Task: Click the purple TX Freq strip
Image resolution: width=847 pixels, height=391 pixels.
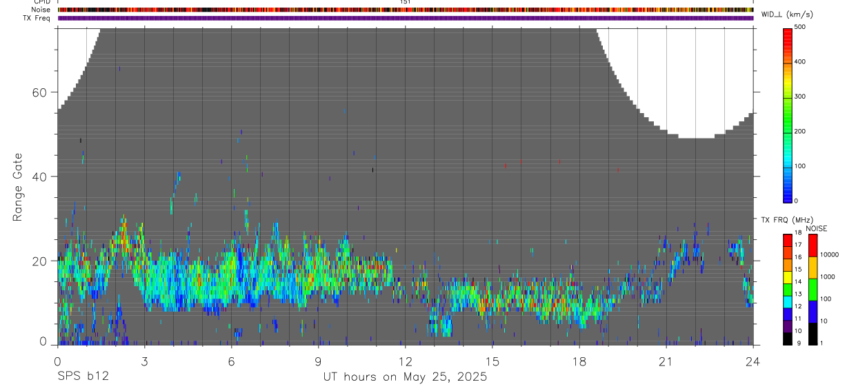Action: point(406,18)
